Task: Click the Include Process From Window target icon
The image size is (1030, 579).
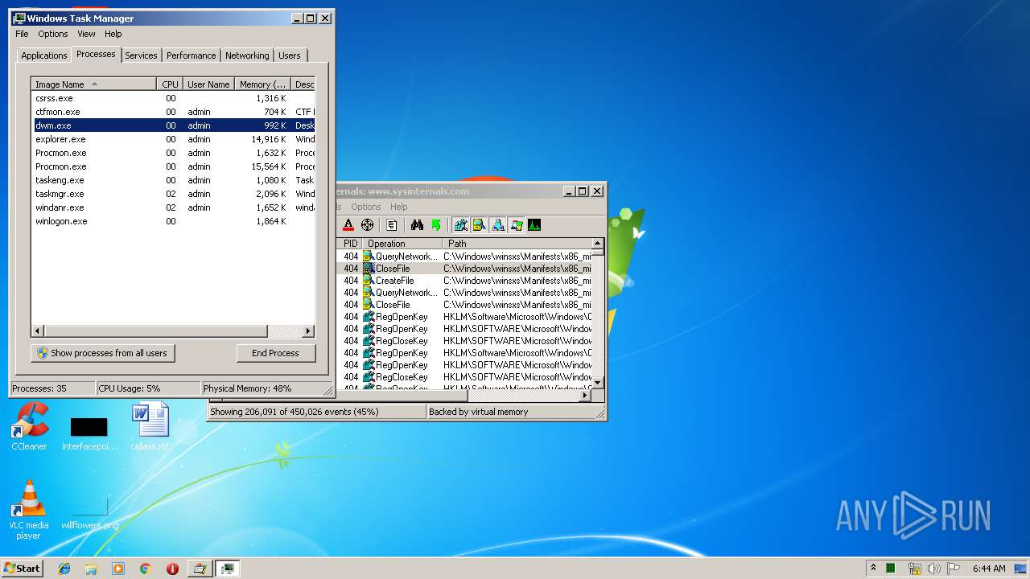Action: click(x=368, y=225)
